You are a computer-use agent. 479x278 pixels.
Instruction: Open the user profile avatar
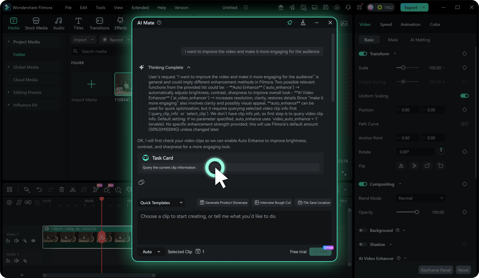370,7
